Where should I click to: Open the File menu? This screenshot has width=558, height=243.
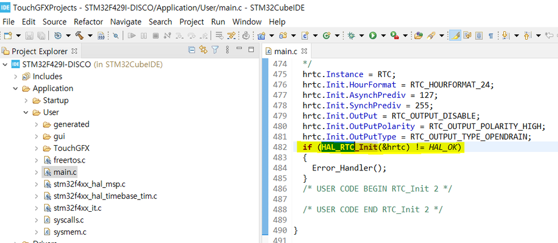[x=8, y=22]
